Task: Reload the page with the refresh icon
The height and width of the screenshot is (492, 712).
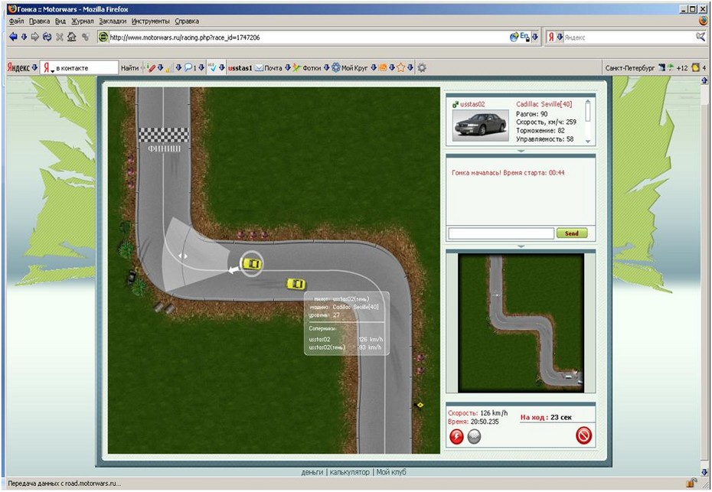Action: 47,37
